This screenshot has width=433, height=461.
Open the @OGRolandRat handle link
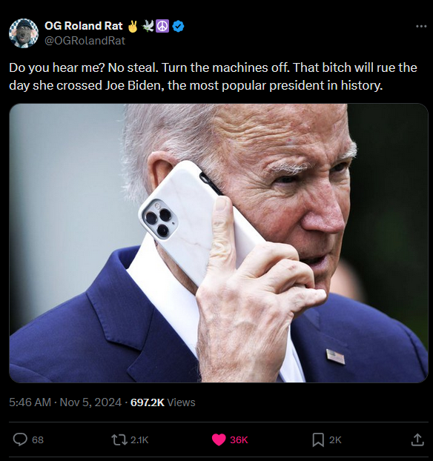(85, 41)
